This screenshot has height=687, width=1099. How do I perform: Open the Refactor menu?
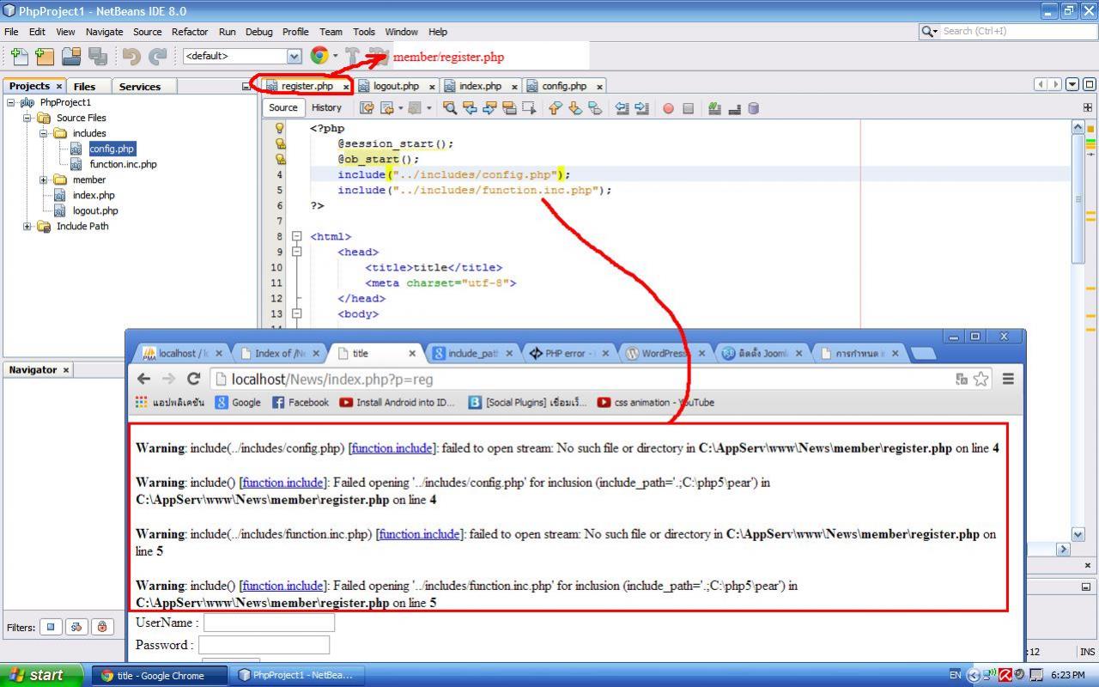click(190, 32)
